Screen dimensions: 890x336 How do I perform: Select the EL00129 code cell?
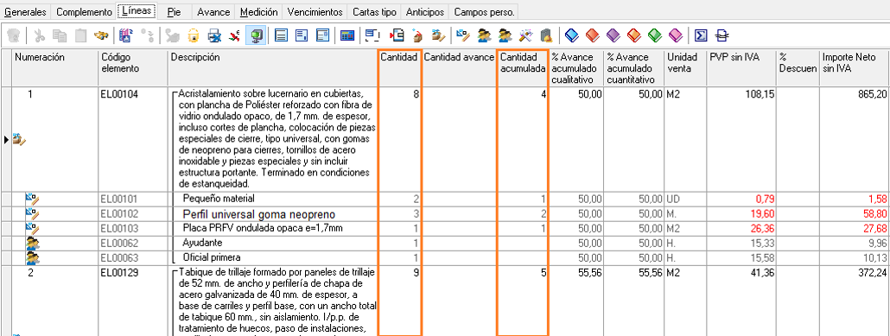point(133,301)
